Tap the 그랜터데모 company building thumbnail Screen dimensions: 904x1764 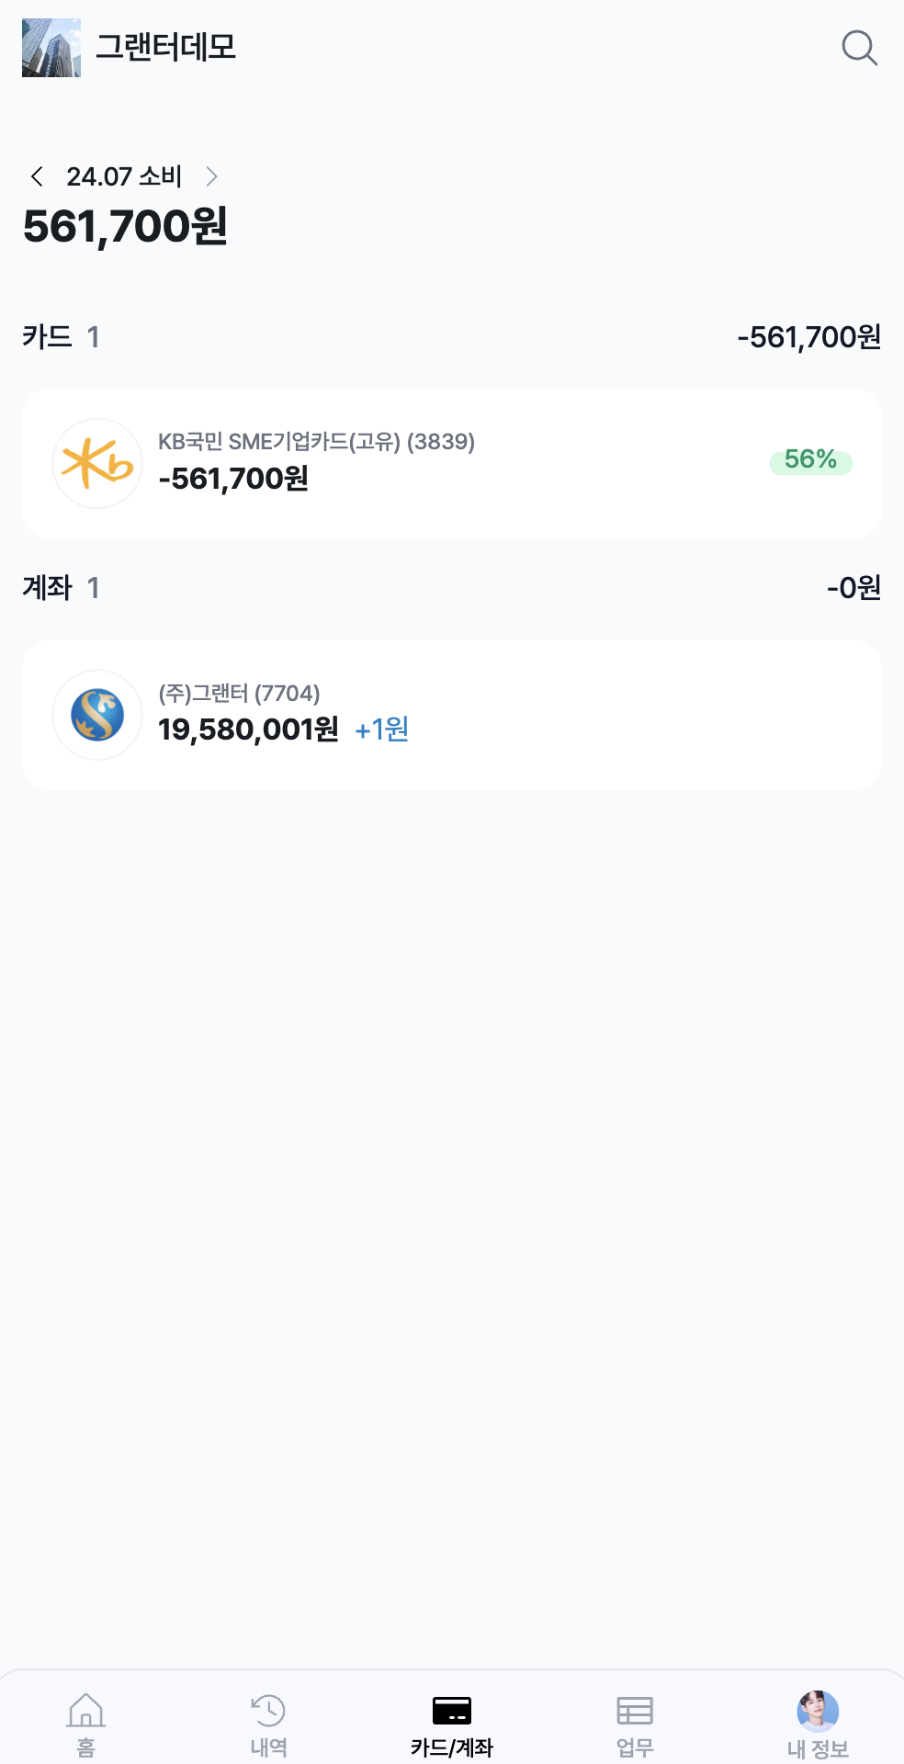coord(51,48)
